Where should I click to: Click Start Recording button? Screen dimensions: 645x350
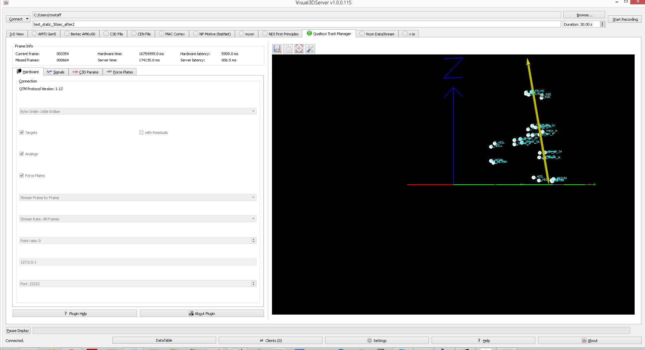click(x=625, y=19)
